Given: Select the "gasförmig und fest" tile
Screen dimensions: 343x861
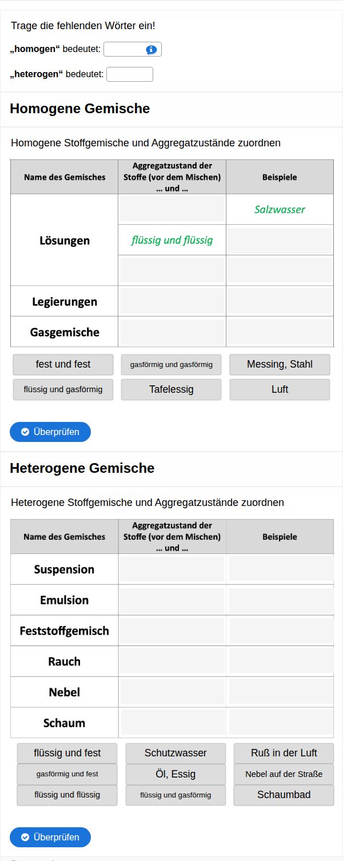Looking at the screenshot, I should click(67, 774).
